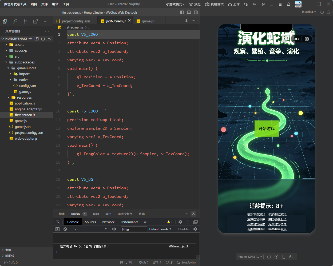Toggle the primary sidebar layout icon
This screenshot has height=266, width=333.
[182, 12]
